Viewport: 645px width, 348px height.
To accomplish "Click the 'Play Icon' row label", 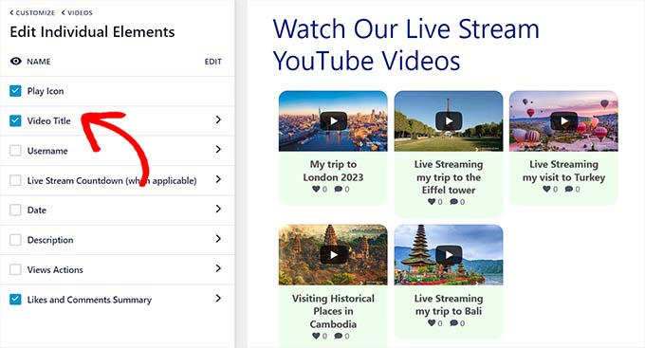I will click(x=46, y=91).
